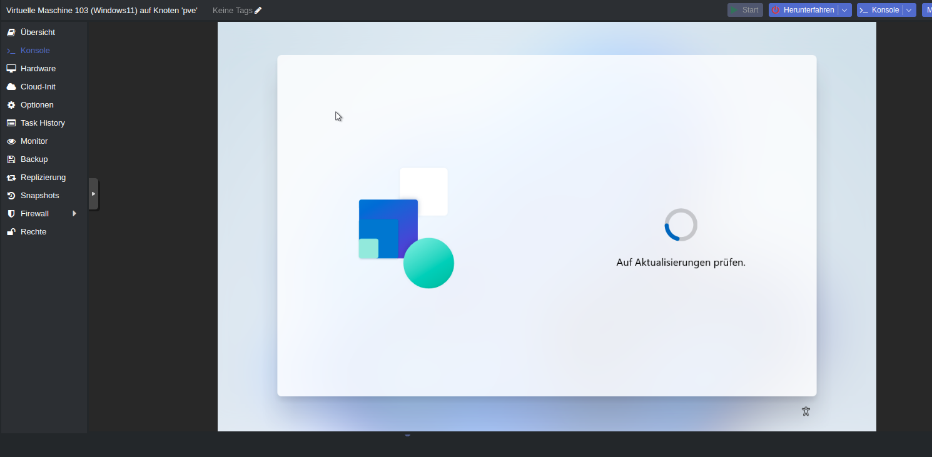Click the retweet icon beside Replizierung

coord(11,177)
